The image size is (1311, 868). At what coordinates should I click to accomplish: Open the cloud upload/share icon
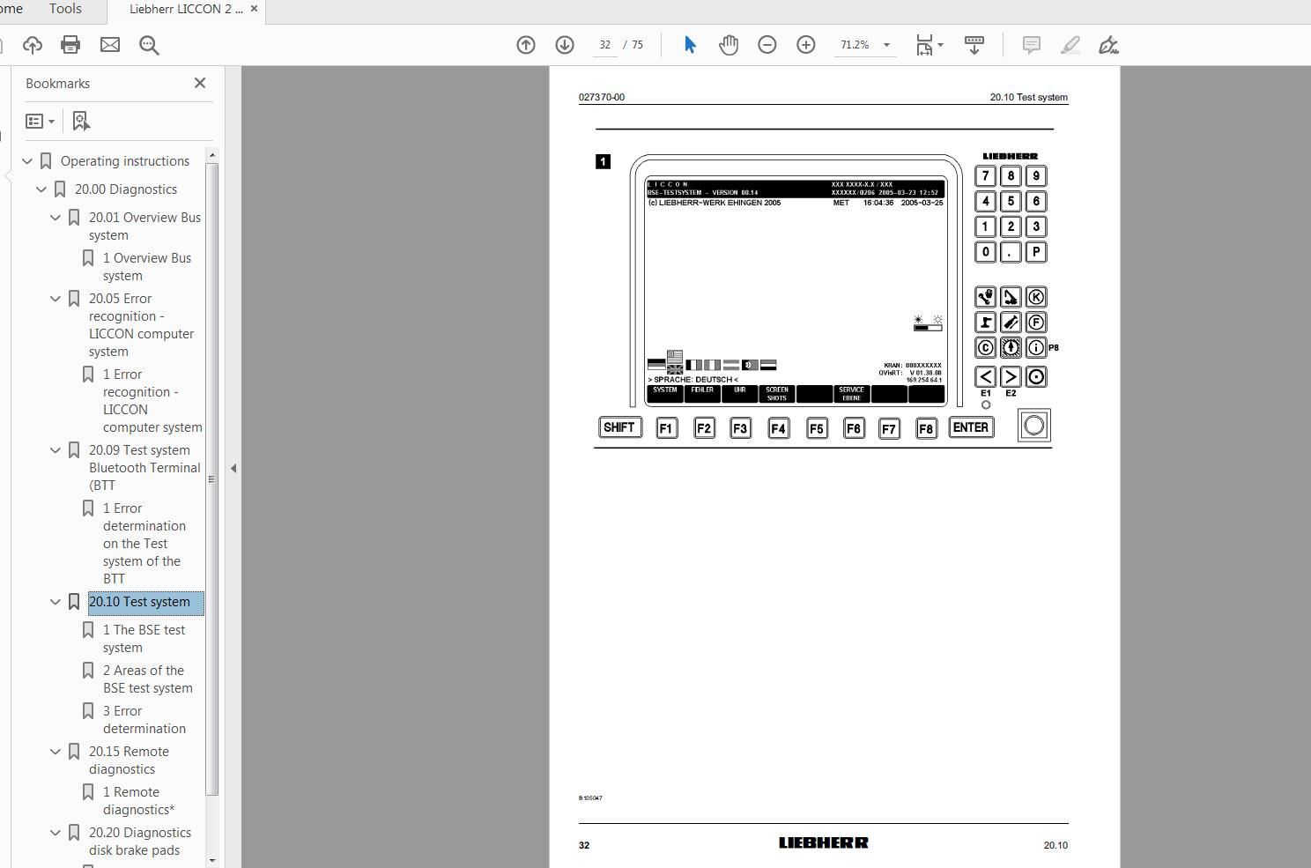point(33,44)
